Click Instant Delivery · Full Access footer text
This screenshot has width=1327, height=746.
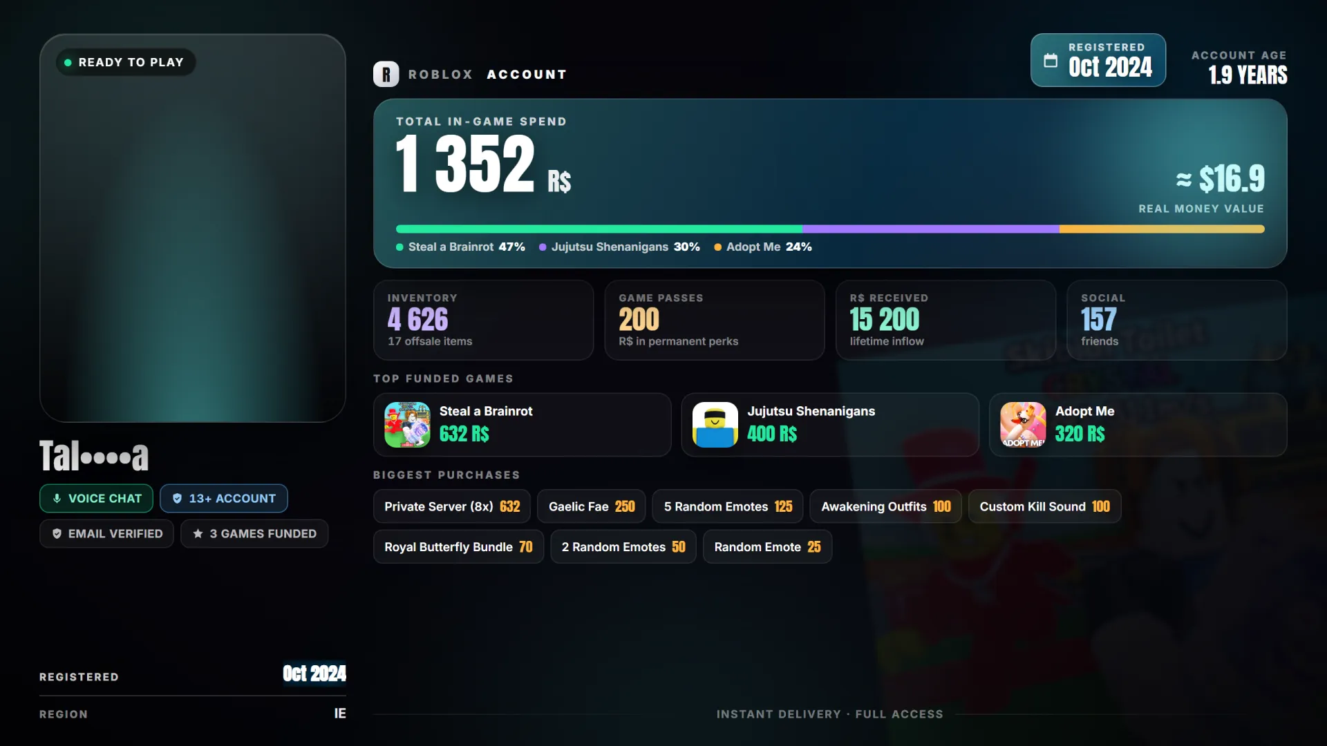[829, 714]
